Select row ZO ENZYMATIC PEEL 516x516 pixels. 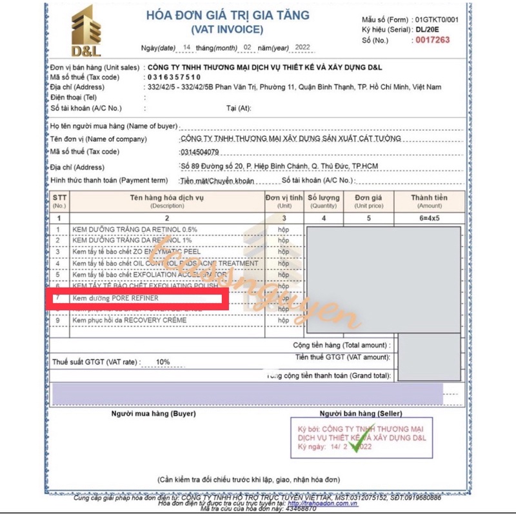(136, 252)
